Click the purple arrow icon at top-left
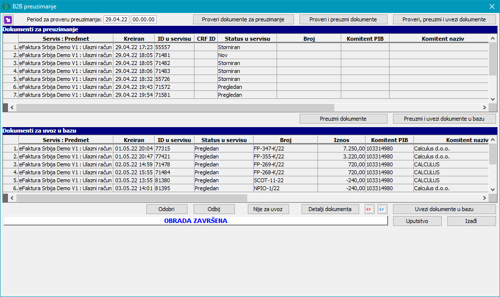The height and width of the screenshot is (297, 500). point(8,19)
